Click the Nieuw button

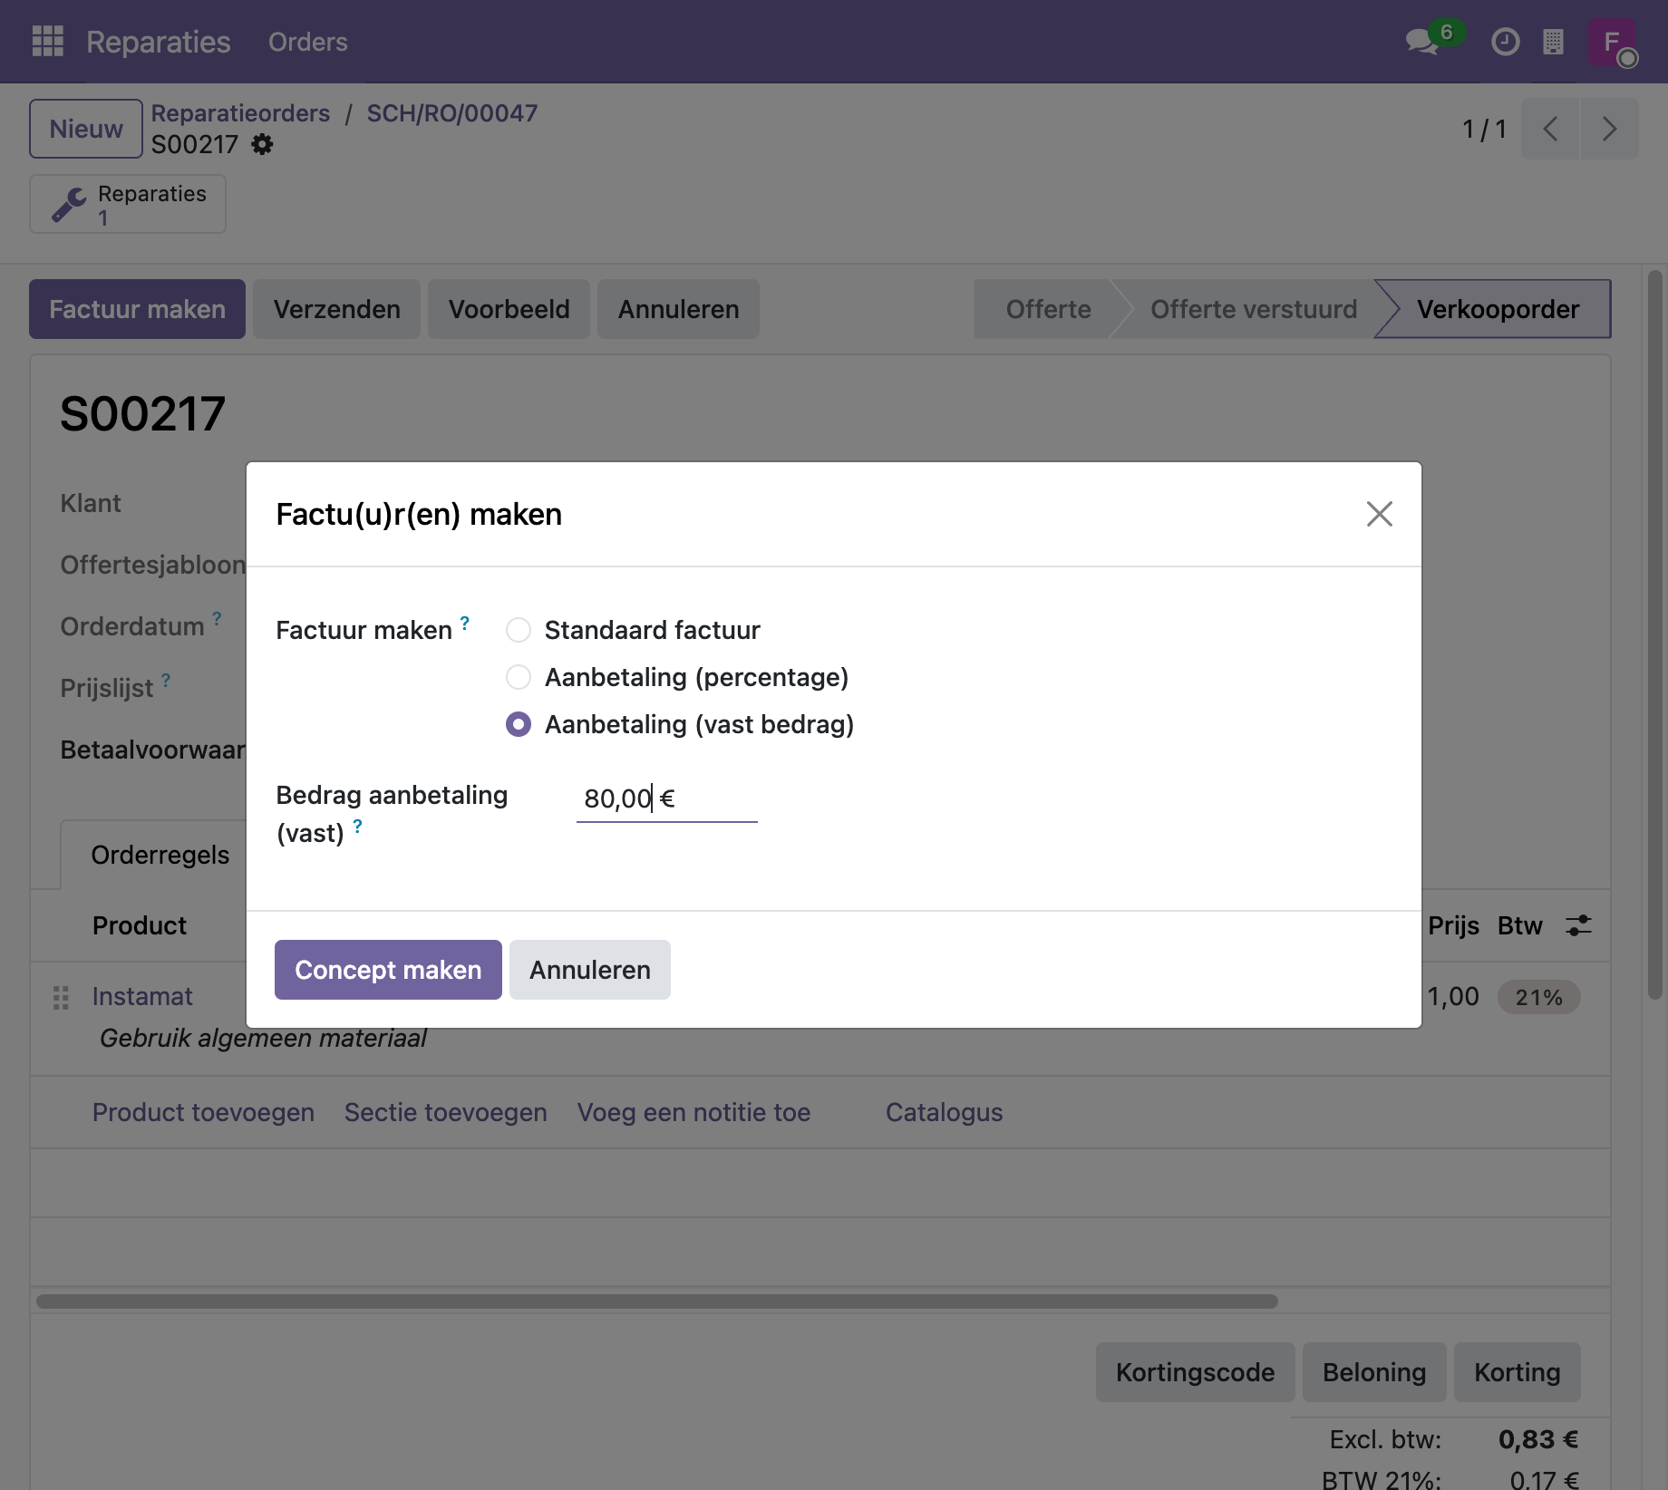(x=86, y=129)
